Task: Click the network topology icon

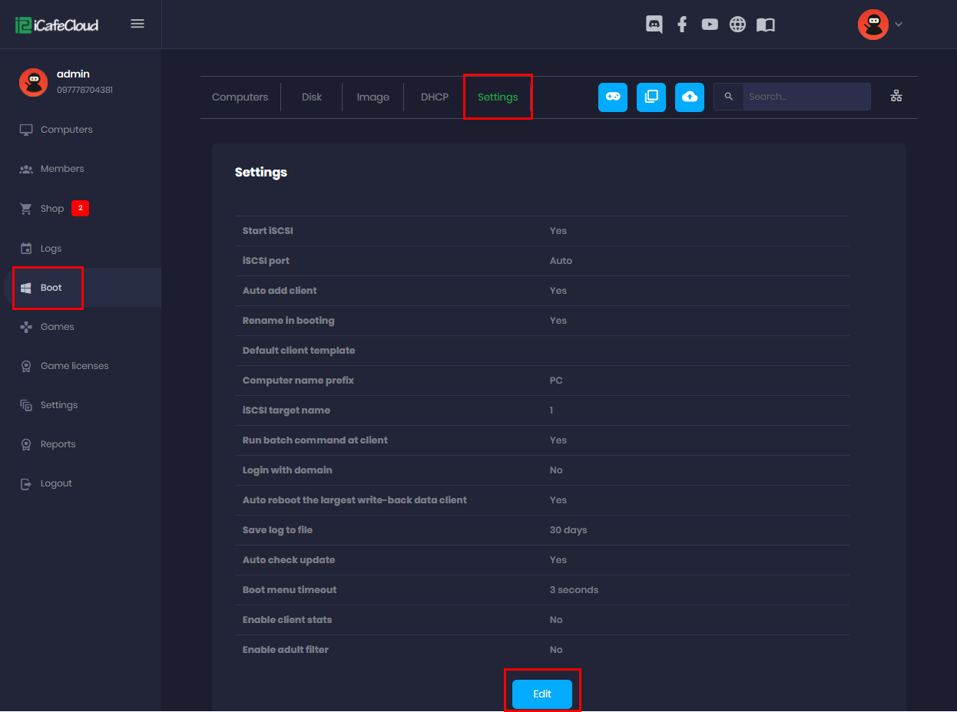Action: click(x=896, y=97)
